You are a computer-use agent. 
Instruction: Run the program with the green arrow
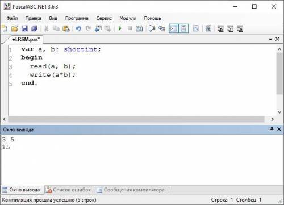[120, 28]
